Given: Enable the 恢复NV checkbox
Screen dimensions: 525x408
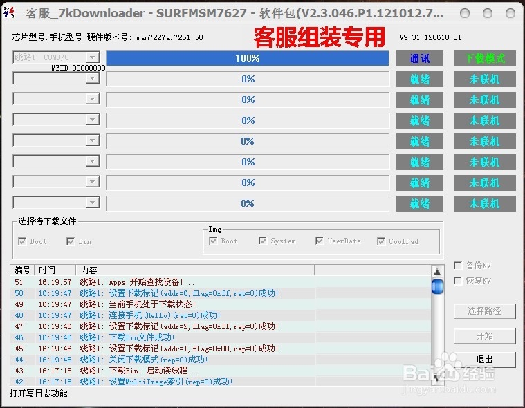Looking at the screenshot, I should pyautogui.click(x=458, y=281).
